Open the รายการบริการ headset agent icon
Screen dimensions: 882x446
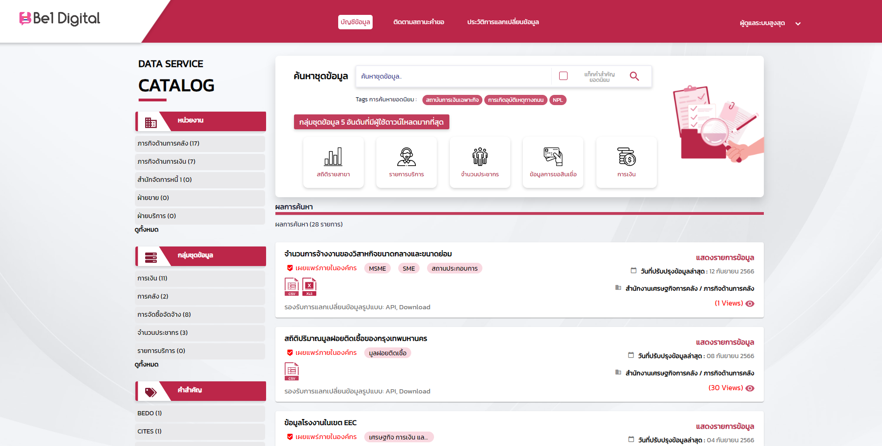click(x=406, y=157)
